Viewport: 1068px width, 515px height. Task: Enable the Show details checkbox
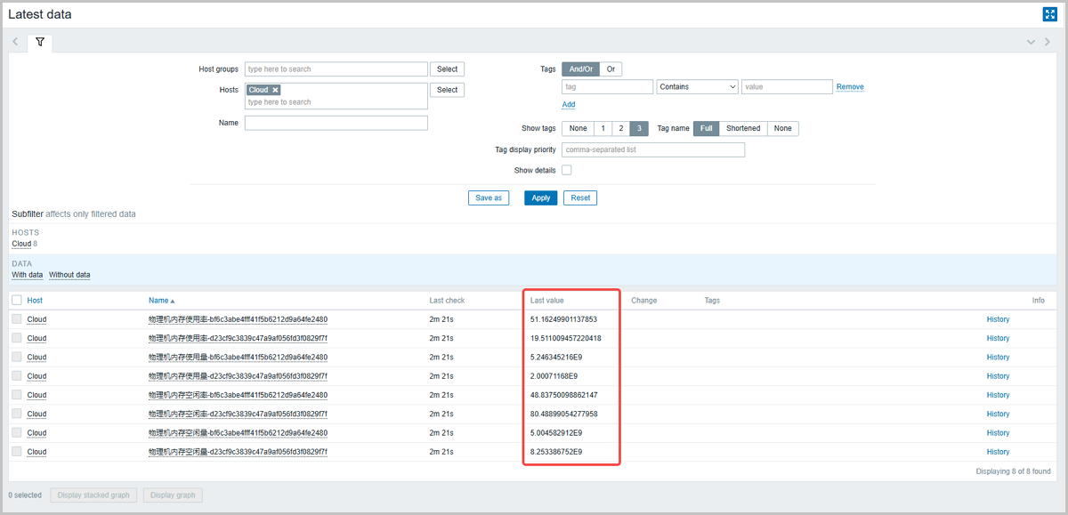(566, 170)
